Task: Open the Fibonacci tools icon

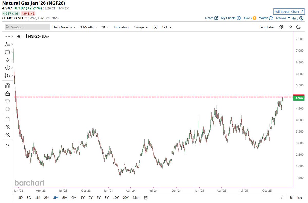Action: 7,44
